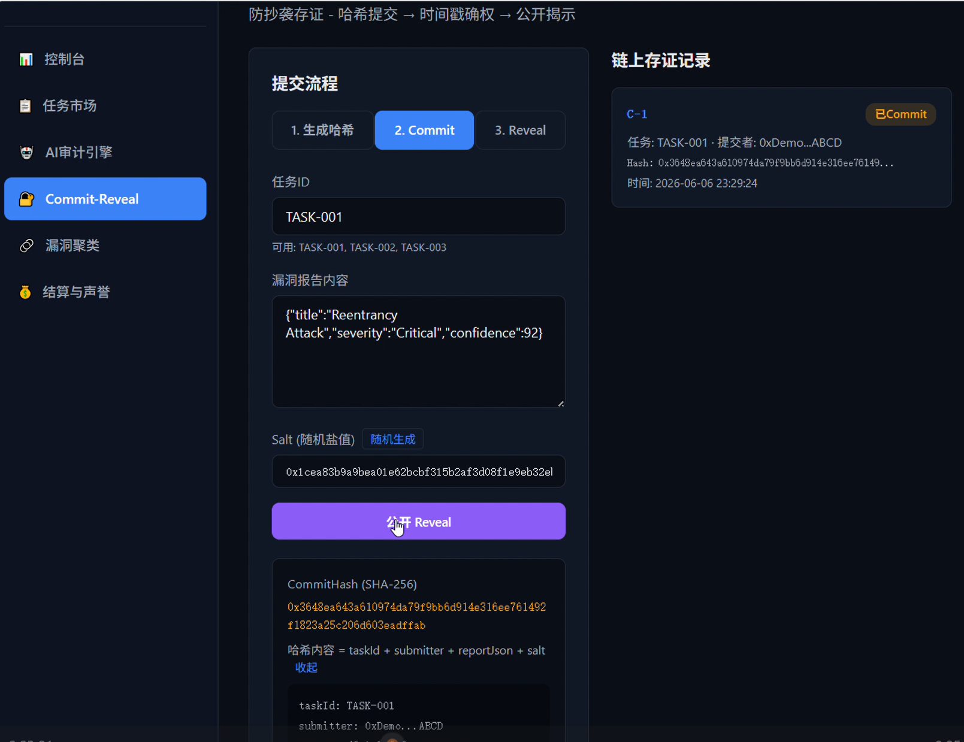This screenshot has width=964, height=742.
Task: Click the 公开 Reveal button
Action: (x=418, y=521)
